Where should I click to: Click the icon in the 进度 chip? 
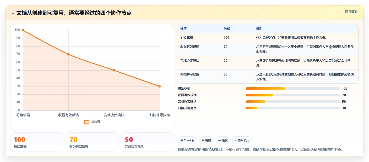(x=220, y=140)
